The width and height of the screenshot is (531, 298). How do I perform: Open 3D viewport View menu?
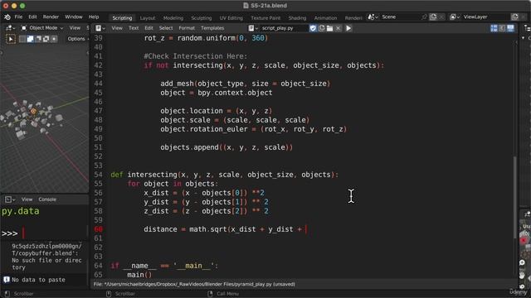tap(75, 28)
